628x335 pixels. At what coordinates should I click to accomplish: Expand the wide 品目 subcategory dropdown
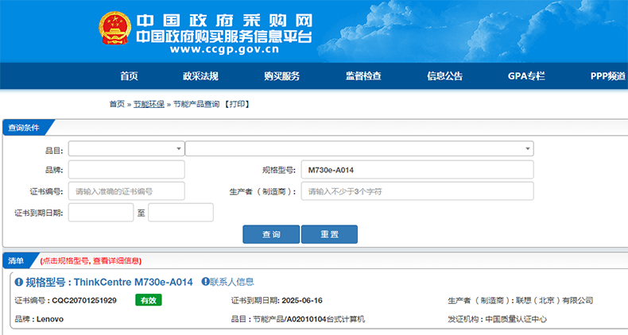click(x=359, y=149)
